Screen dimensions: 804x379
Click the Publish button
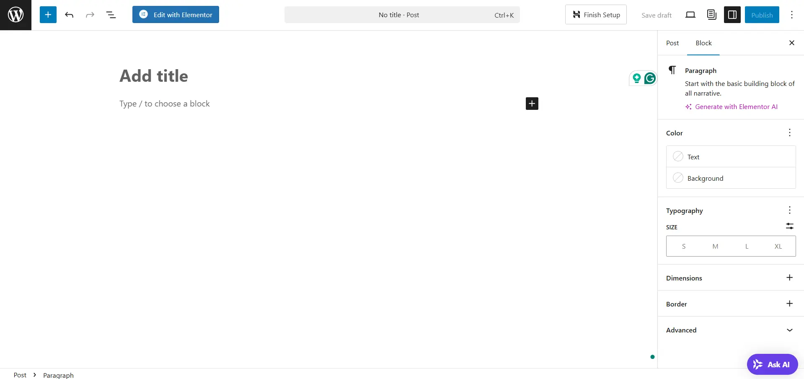(x=762, y=15)
